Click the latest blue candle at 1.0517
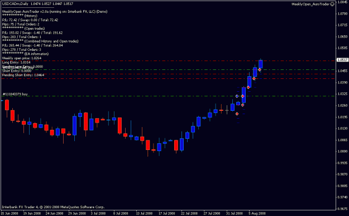The width and height of the screenshot is (349, 216). tap(261, 64)
